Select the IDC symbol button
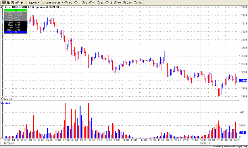Screen dimensions: 248x148 pyautogui.click(x=69, y=3)
